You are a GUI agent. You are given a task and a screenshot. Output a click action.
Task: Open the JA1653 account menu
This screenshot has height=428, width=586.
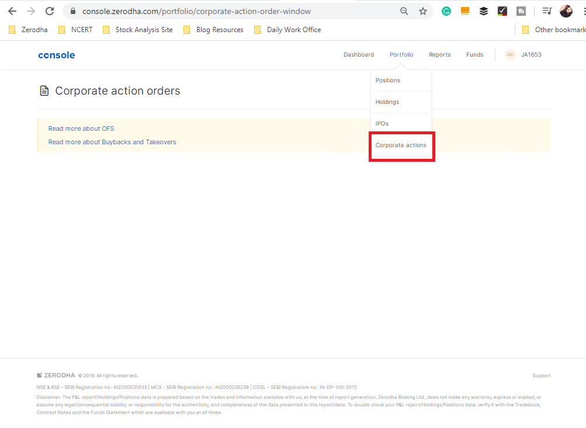[531, 54]
